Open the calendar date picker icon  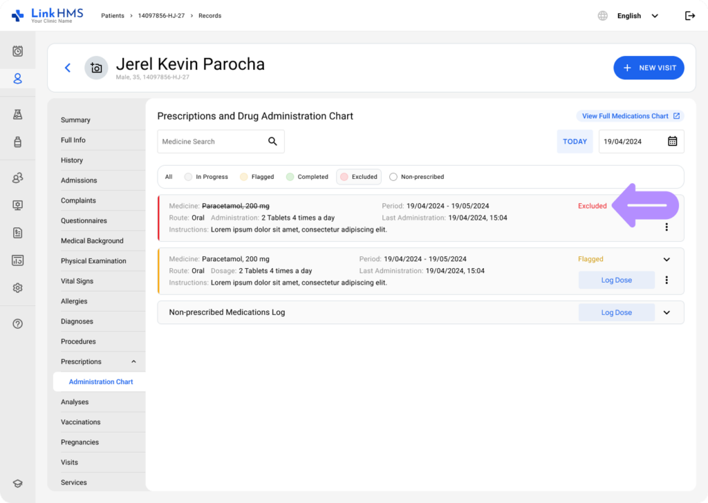tap(672, 142)
